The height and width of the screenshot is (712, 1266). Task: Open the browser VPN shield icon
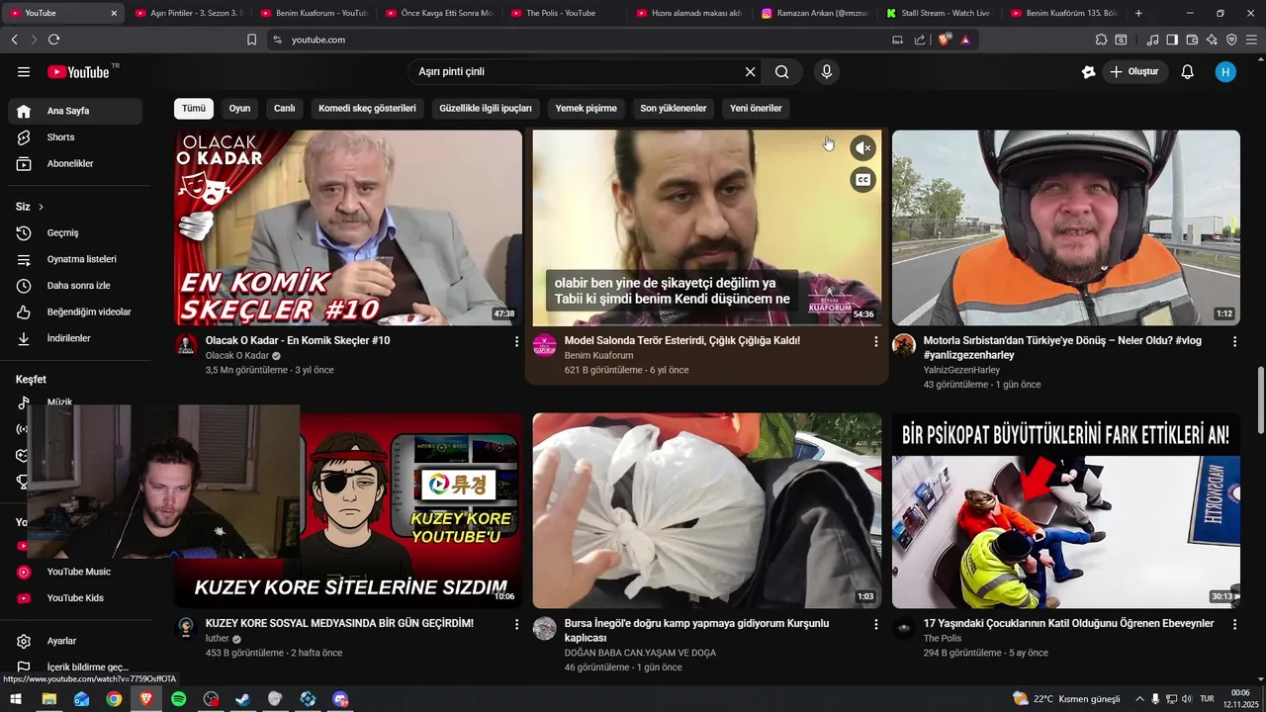coord(1231,40)
